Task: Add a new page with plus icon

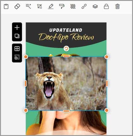Action: click(x=17, y=28)
